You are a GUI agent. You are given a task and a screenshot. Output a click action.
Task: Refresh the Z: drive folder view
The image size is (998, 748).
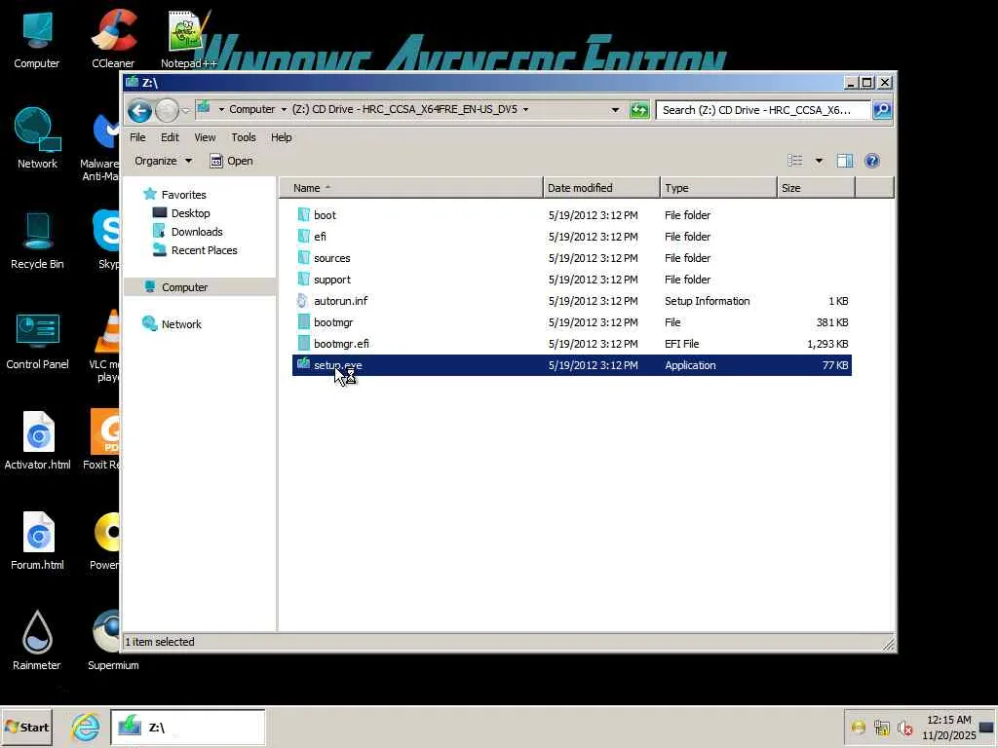pyautogui.click(x=639, y=110)
